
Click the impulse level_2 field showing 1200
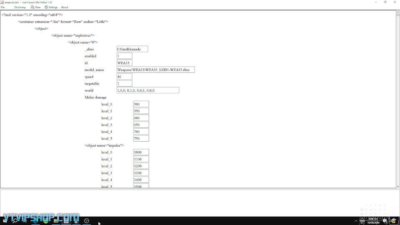click(141, 166)
